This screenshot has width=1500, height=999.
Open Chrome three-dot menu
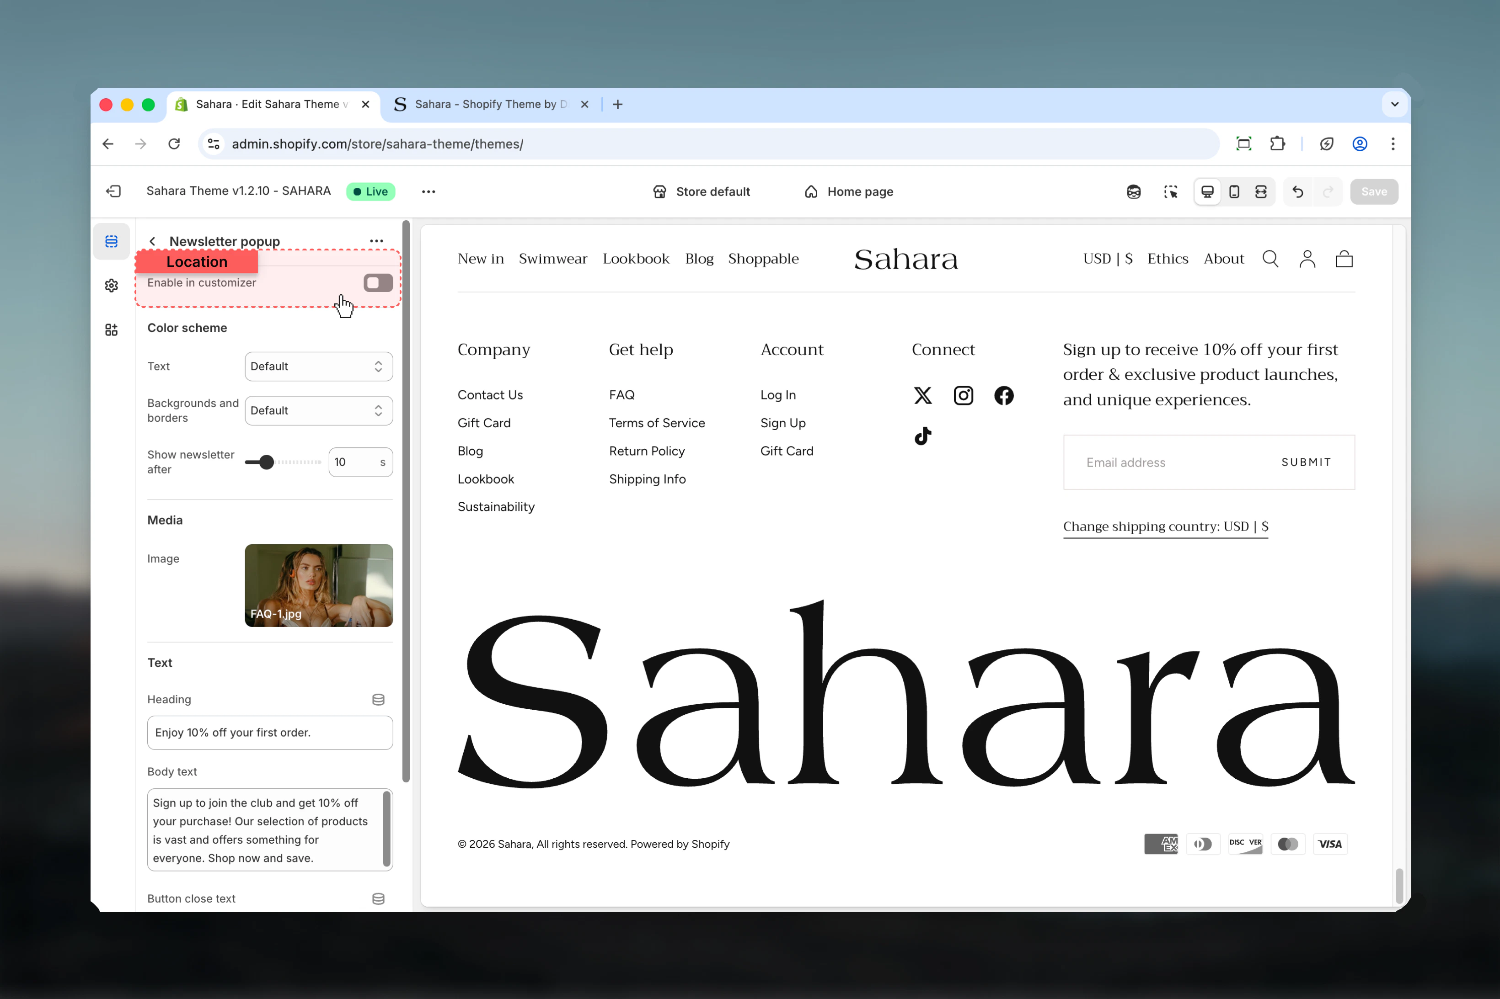coord(1393,144)
